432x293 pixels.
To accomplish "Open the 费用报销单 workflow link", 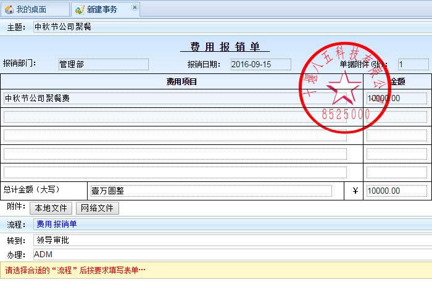I will click(x=57, y=224).
